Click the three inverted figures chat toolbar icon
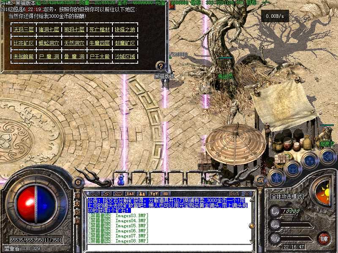Screen dimensions: 338x253 click(x=154, y=194)
